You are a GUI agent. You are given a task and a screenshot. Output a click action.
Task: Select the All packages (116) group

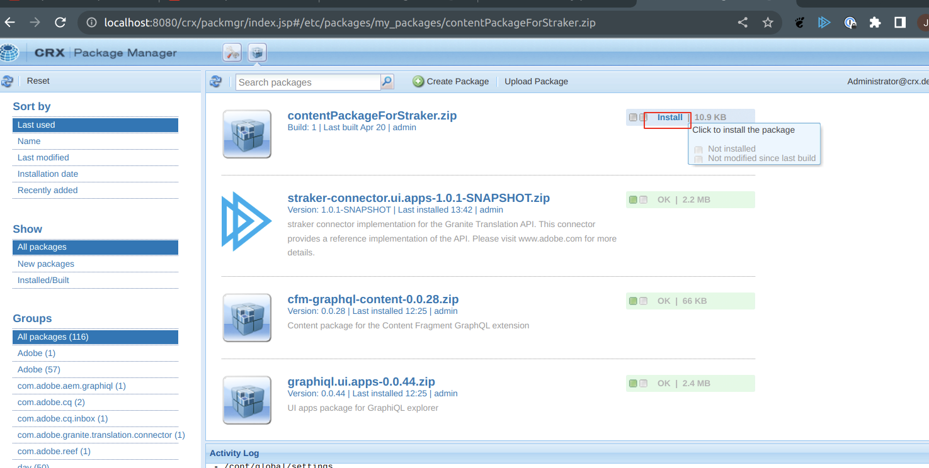(x=95, y=337)
